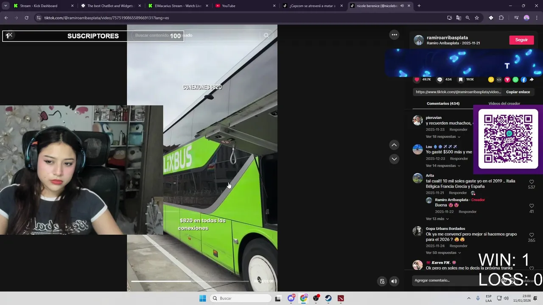Open the Windows Start menu

(202, 298)
